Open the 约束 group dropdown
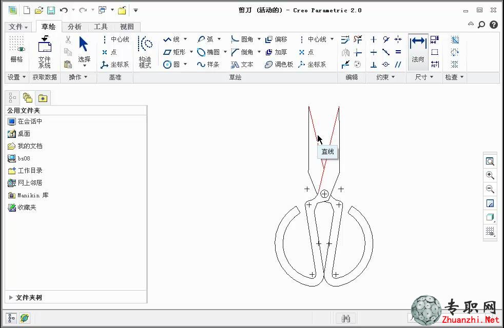The height and width of the screenshot is (328, 504). point(385,77)
